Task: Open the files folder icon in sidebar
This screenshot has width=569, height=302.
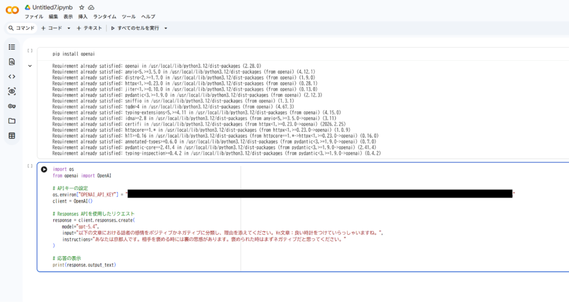Action: 12,121
